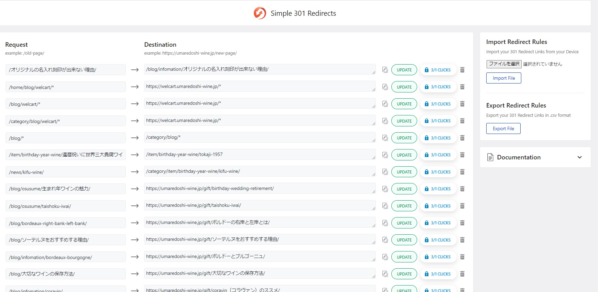Copy link icon for /home/blog/welcart/* row
This screenshot has width=598, height=292.
[385, 87]
